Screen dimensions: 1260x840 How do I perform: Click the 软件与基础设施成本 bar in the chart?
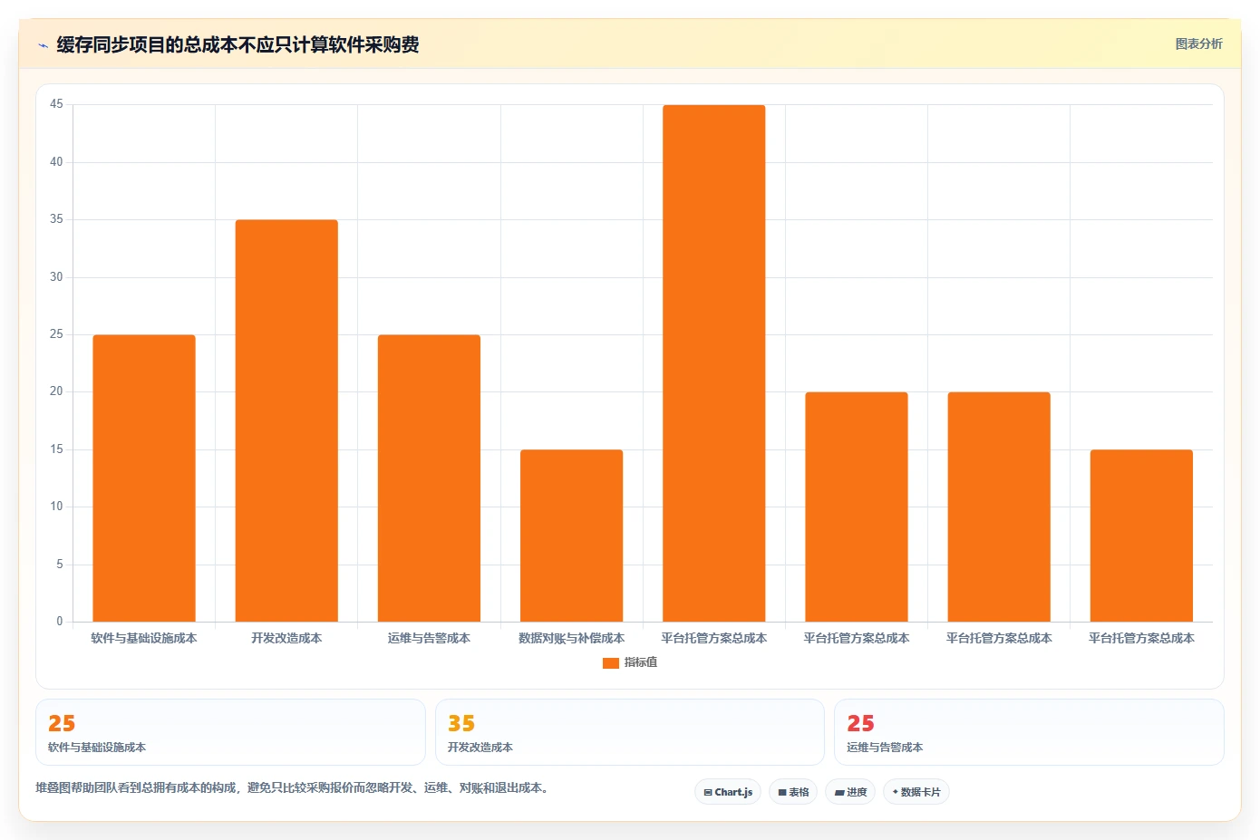[x=144, y=478]
